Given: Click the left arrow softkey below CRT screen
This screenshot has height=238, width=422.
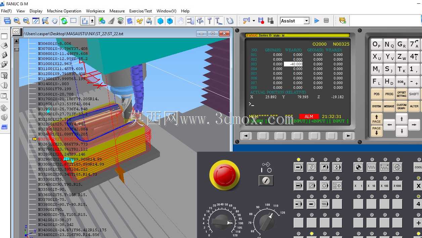Looking at the screenshot, I should pyautogui.click(x=246, y=136).
